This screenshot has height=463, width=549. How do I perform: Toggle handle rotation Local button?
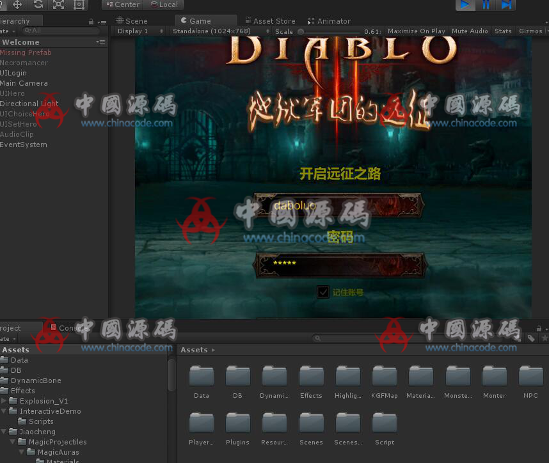(x=164, y=4)
